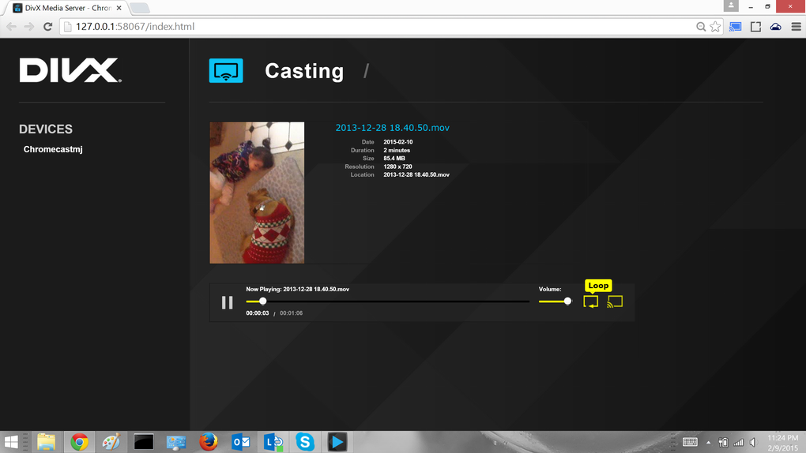806x453 pixels.
Task: Click the video thumbnail of child and dog
Action: (x=257, y=193)
